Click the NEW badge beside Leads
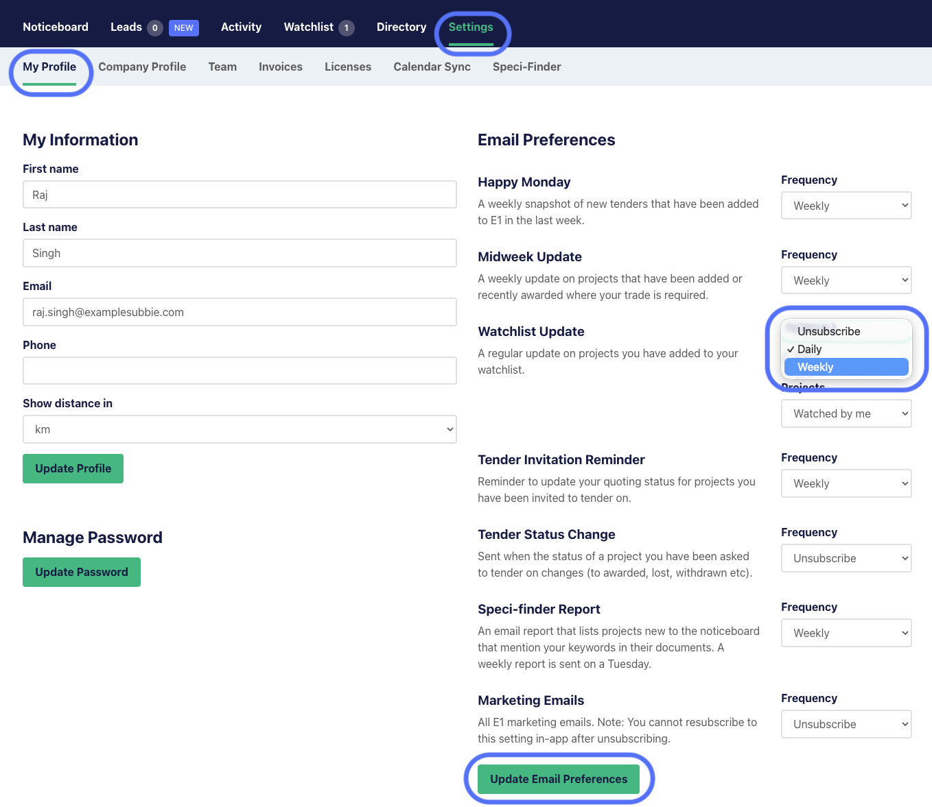Image resolution: width=932 pixels, height=807 pixels. (x=183, y=28)
